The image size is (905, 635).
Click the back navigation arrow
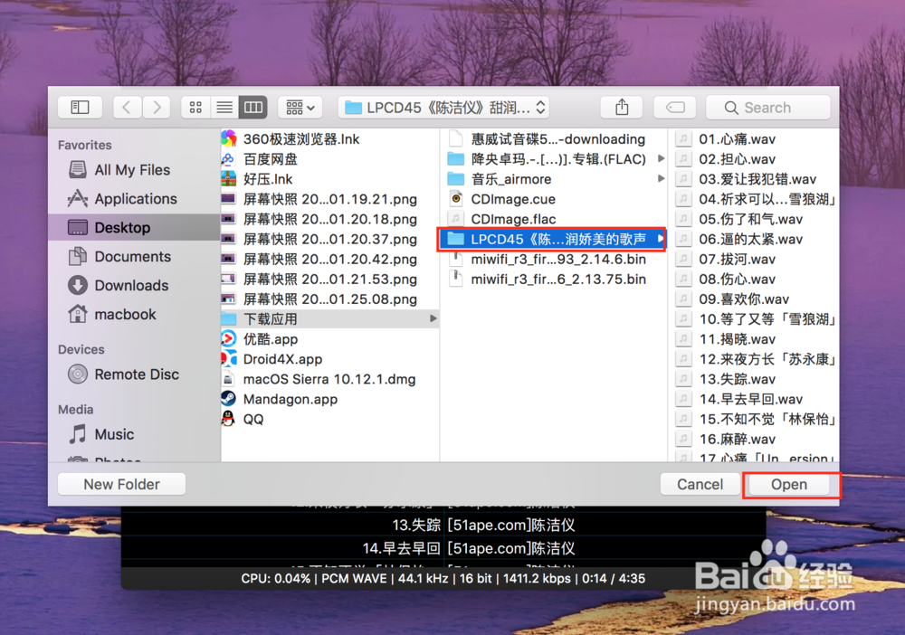pos(127,107)
